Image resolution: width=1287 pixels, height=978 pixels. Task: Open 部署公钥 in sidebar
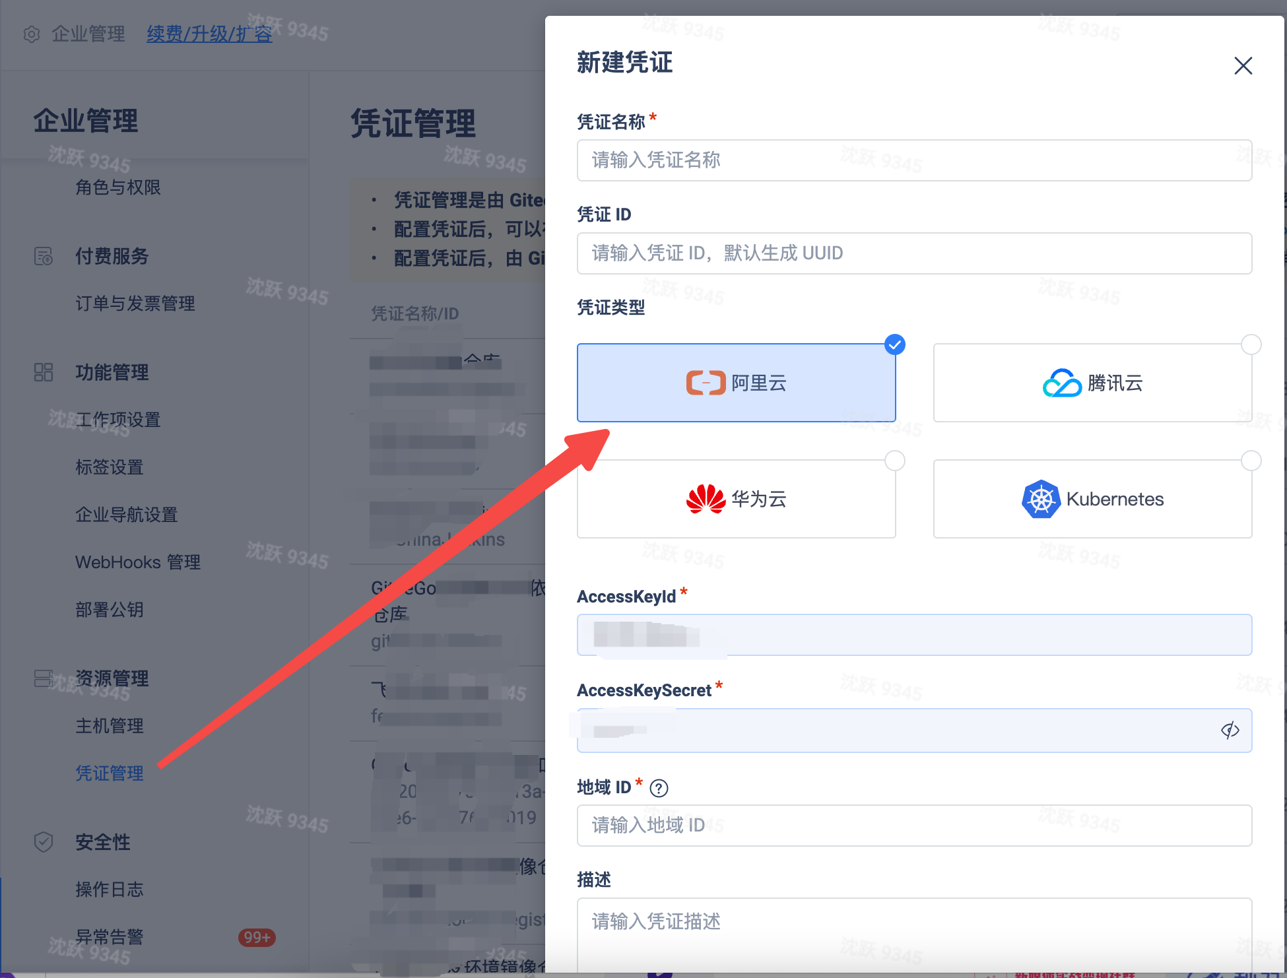coord(110,610)
